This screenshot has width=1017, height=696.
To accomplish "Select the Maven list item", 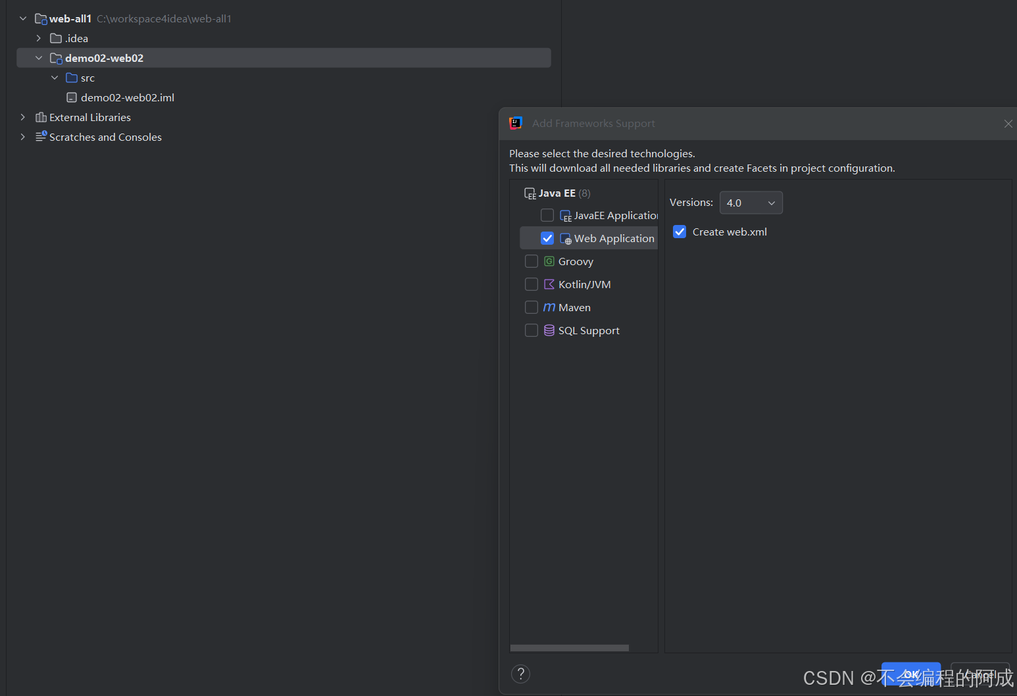I will click(x=589, y=307).
